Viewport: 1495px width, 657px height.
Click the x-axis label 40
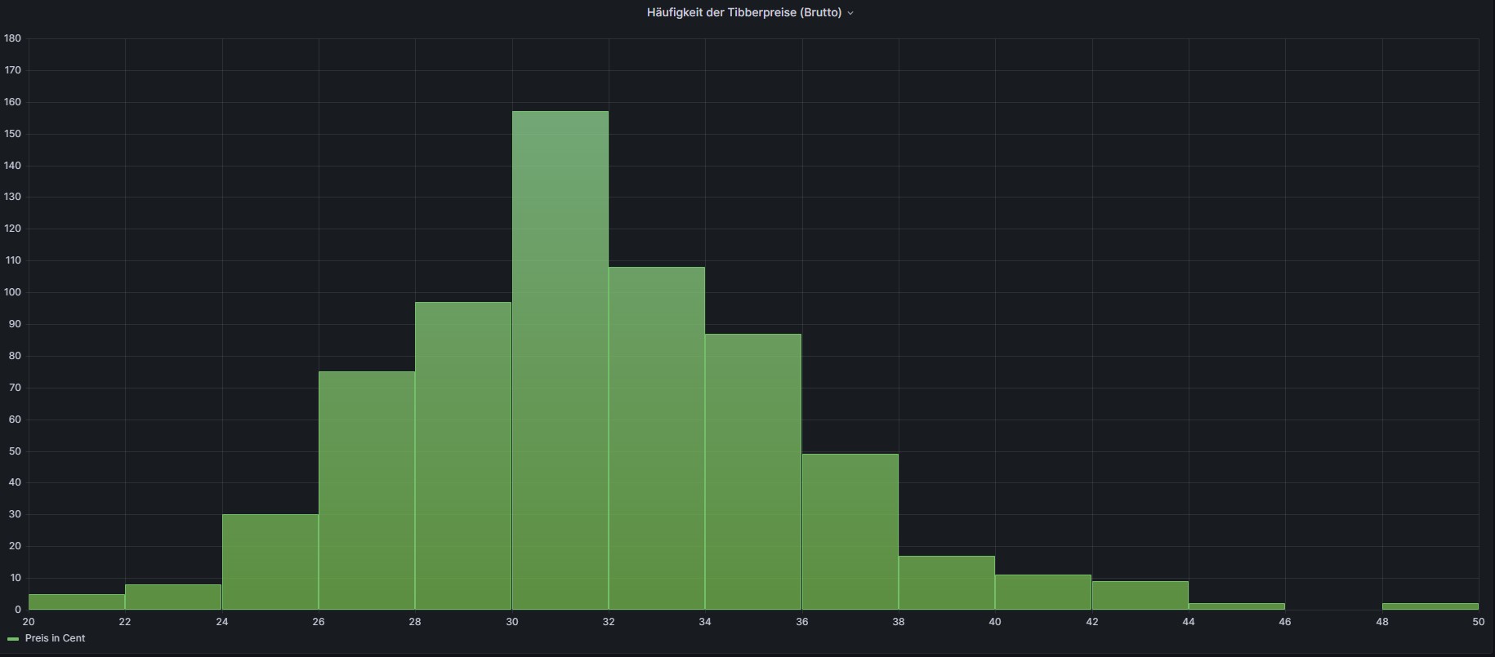(995, 622)
